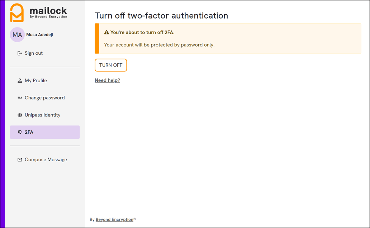This screenshot has width=370, height=228.
Task: Select the Sign out icon
Action: (19, 53)
